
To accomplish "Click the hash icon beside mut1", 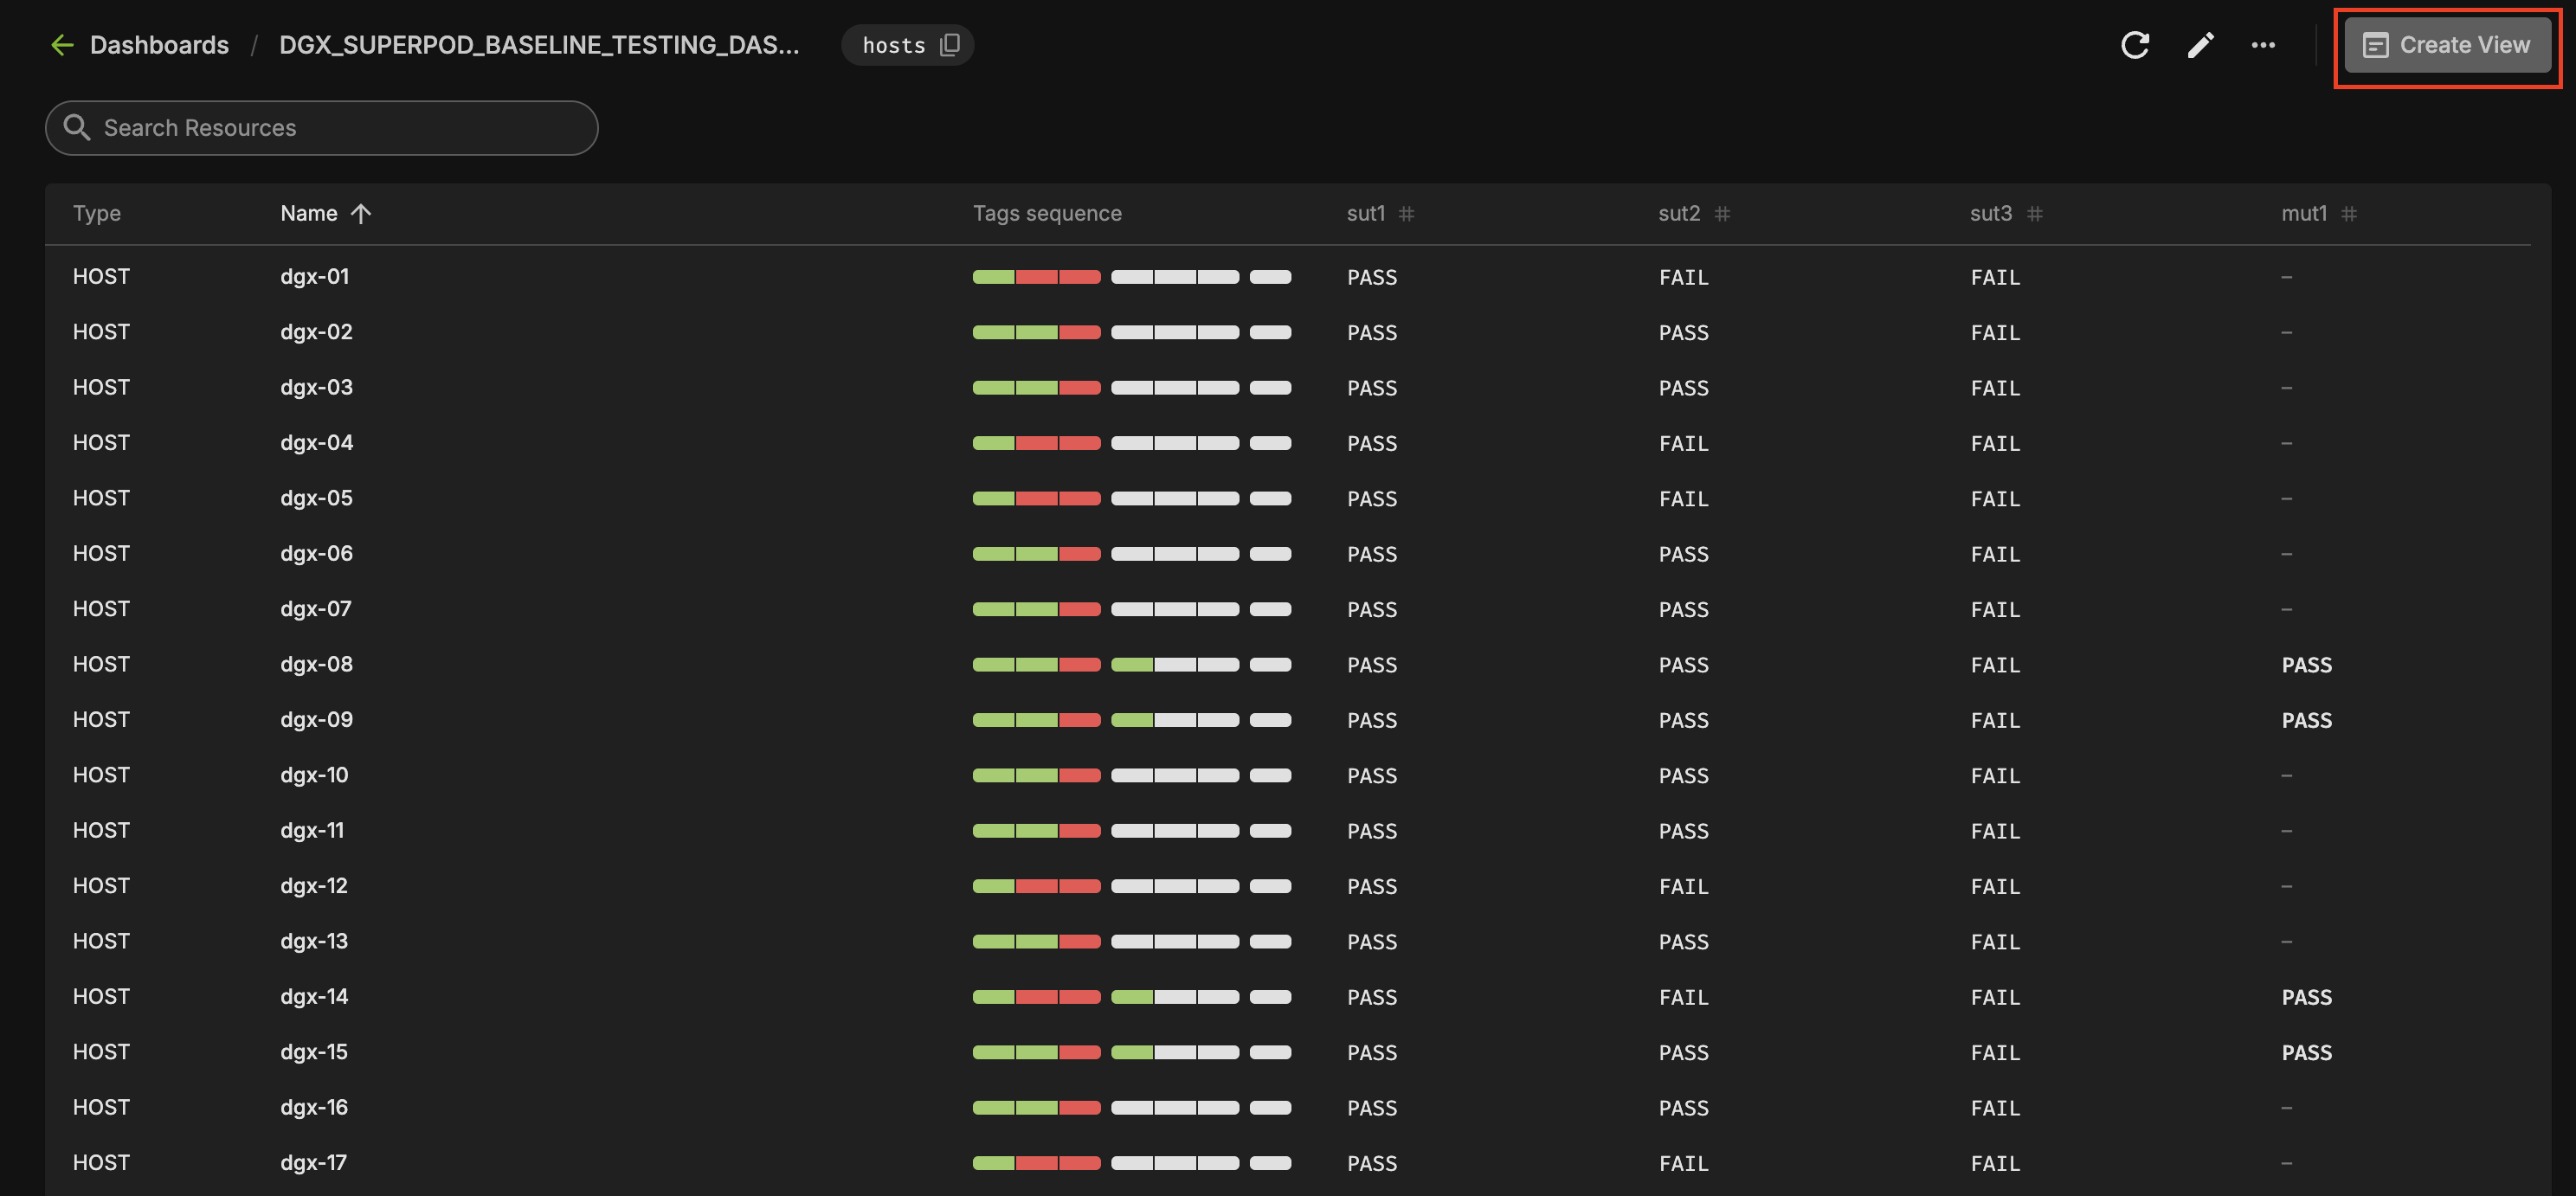I will click(x=2349, y=214).
